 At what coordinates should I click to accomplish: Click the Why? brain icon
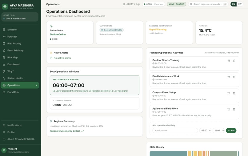pos(4,71)
